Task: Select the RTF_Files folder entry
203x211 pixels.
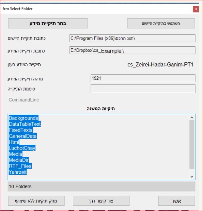Action: 20,166
